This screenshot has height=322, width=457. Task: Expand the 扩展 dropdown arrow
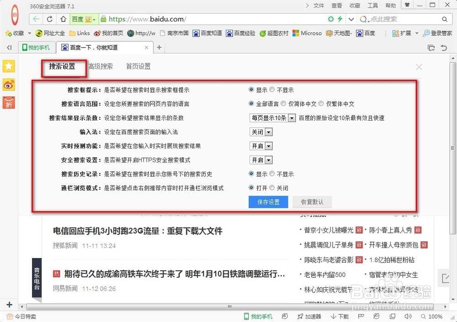416,33
